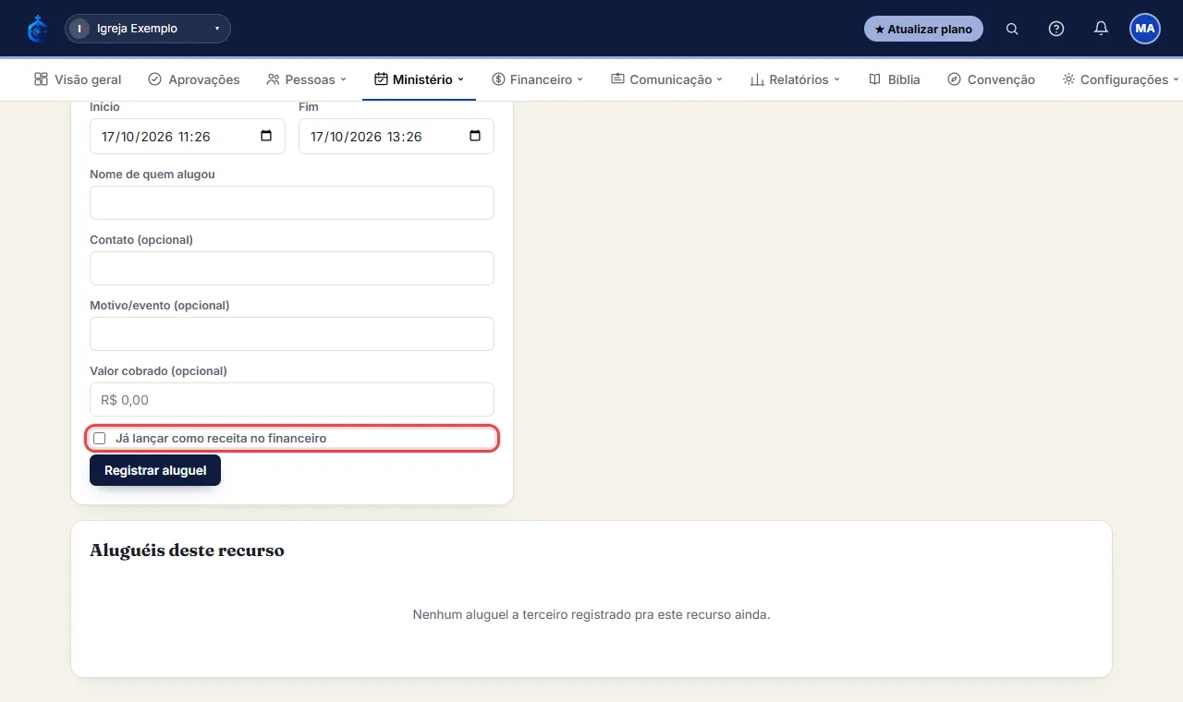Open the MA user avatar
This screenshot has width=1183, height=702.
[1145, 29]
